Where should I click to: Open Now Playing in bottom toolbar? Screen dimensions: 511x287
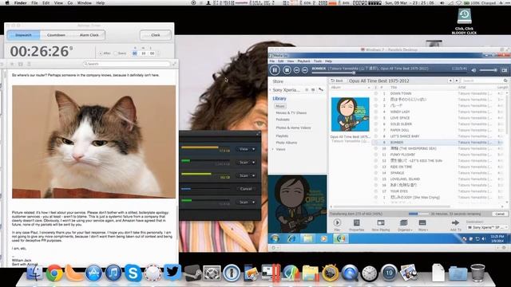[381, 225]
